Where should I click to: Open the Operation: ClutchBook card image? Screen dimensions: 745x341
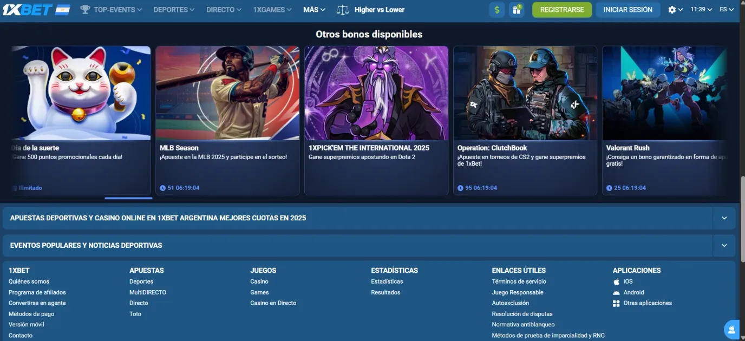tap(525, 93)
